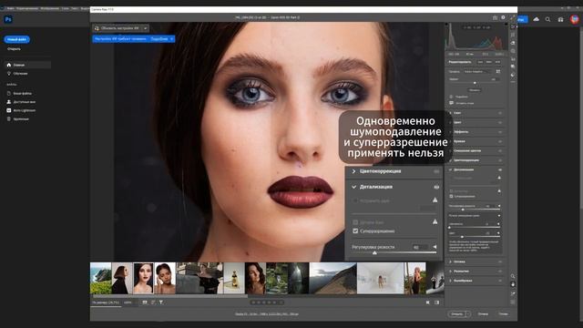Select the Edit tool in Camera Raw's right toolbar
The width and height of the screenshot is (583, 328).
(x=513, y=26)
